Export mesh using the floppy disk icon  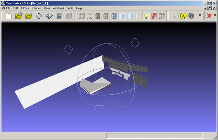pyautogui.click(x=49, y=16)
